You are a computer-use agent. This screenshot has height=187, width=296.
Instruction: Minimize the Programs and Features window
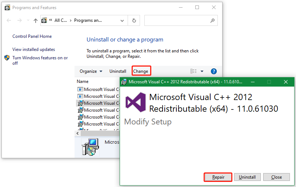point(181,7)
